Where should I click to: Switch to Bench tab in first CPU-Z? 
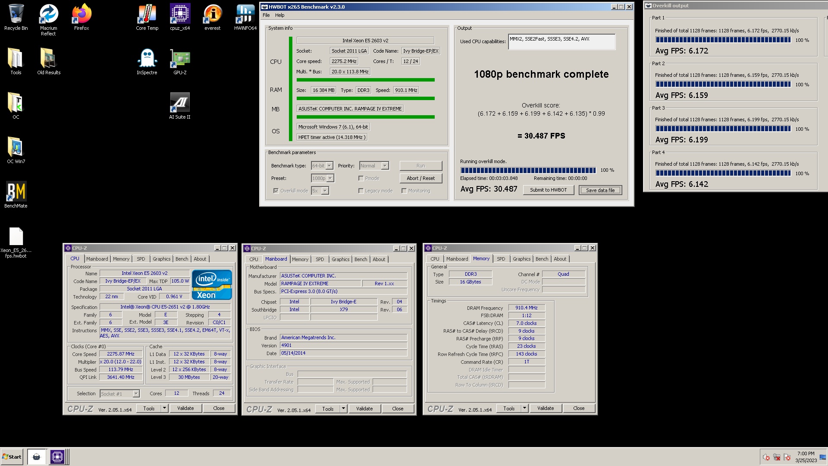coord(182,259)
